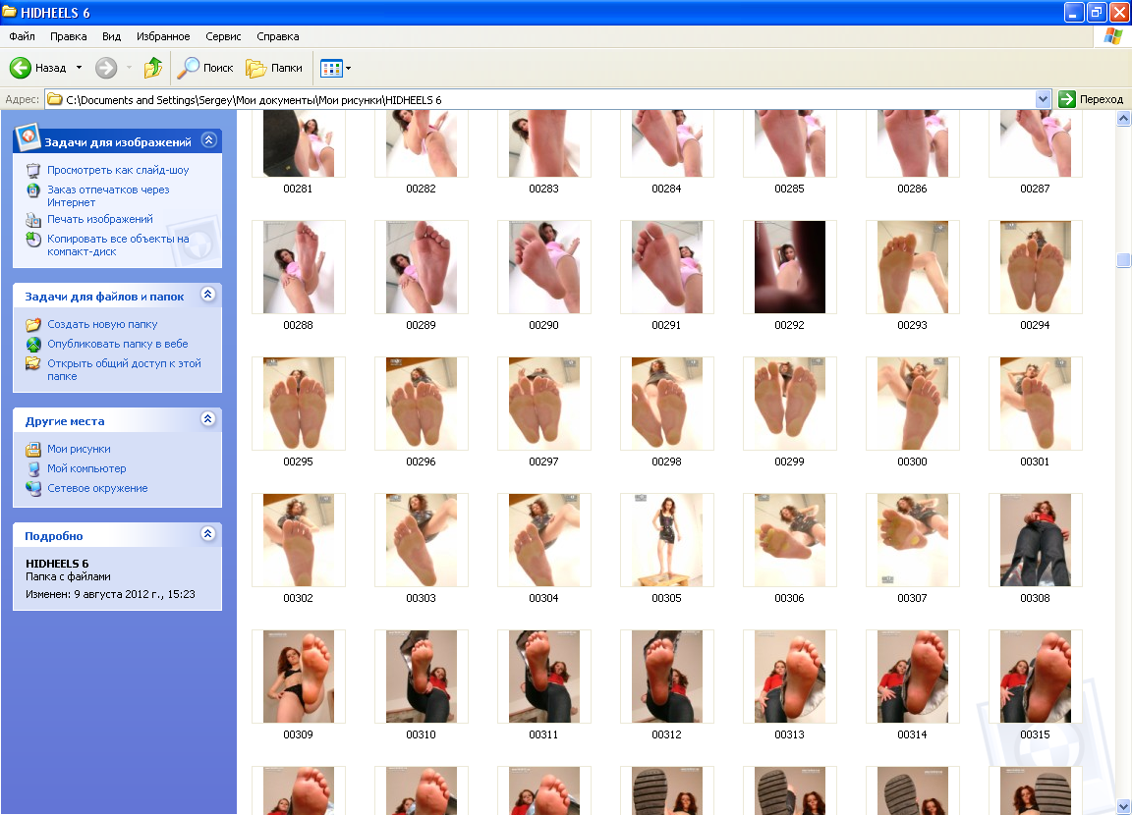Click the 'Мои рисунки' link
Viewport: 1132px width, 815px height.
(x=80, y=450)
